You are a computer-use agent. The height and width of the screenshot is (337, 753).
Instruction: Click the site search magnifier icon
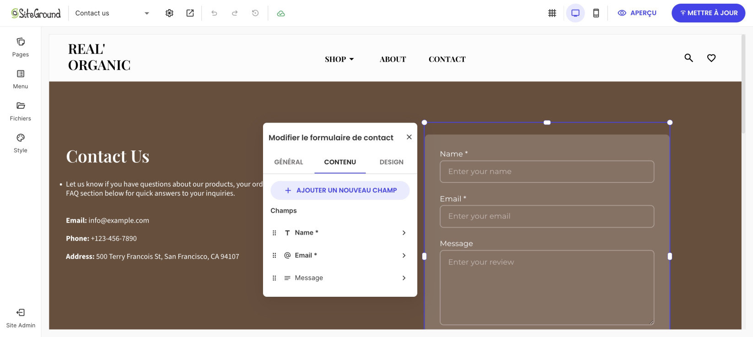coord(688,58)
